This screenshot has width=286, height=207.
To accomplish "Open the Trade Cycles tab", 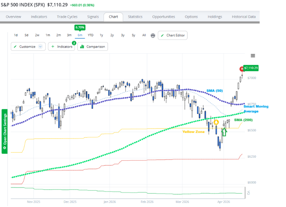I will 67,17.
